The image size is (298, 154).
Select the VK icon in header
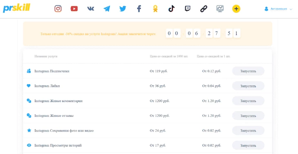[x=91, y=9]
